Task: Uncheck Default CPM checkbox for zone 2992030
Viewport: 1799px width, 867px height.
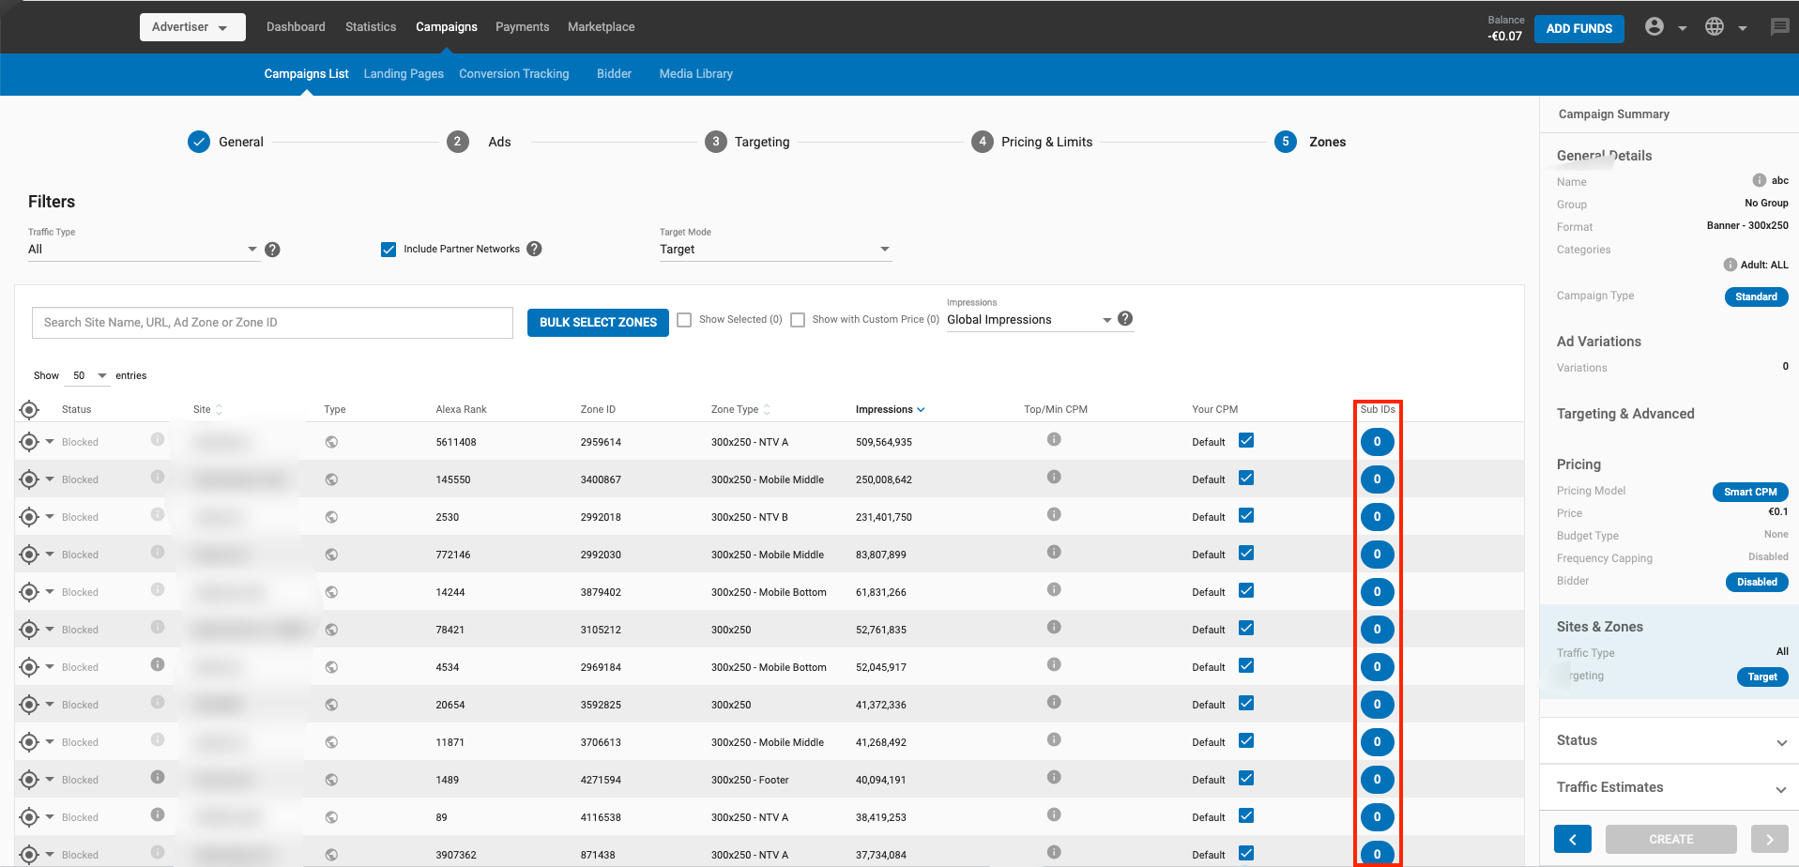Action: (x=1246, y=554)
